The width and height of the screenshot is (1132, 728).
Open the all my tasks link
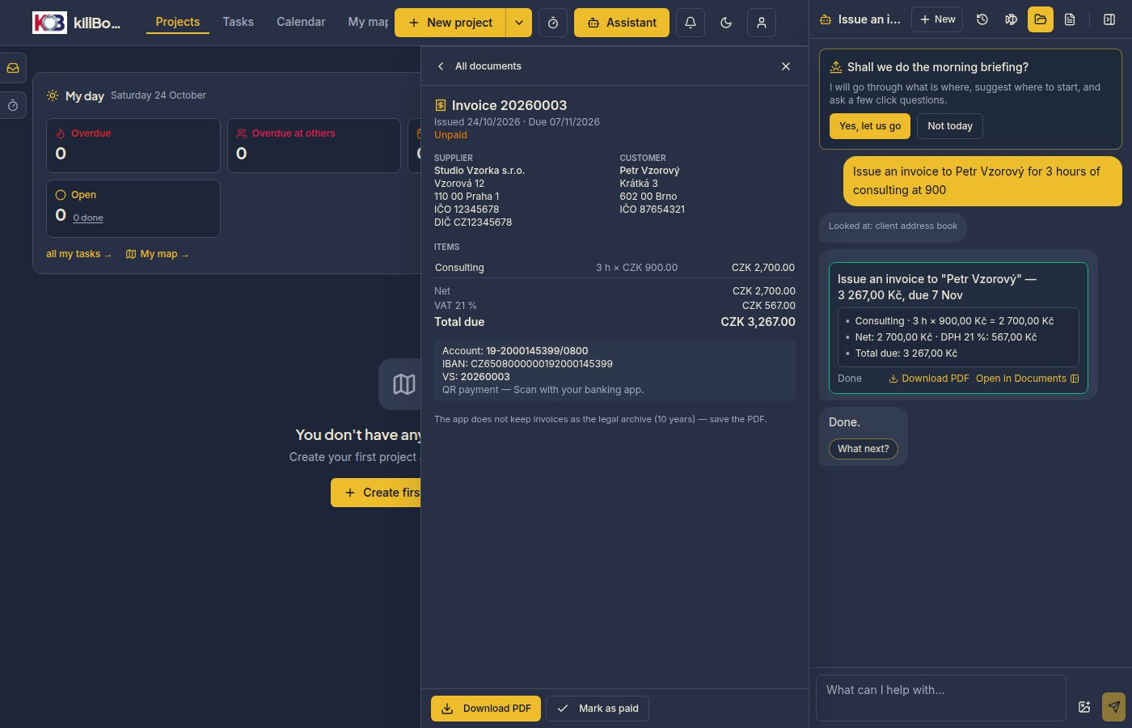click(x=78, y=254)
